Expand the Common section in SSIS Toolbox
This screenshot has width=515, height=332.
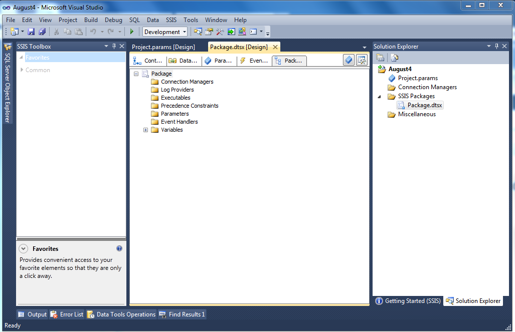[x=22, y=70]
